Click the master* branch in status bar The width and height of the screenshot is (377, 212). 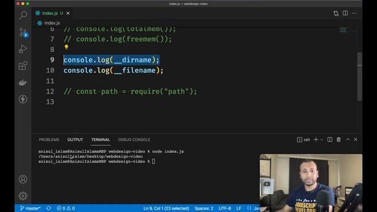pos(30,208)
